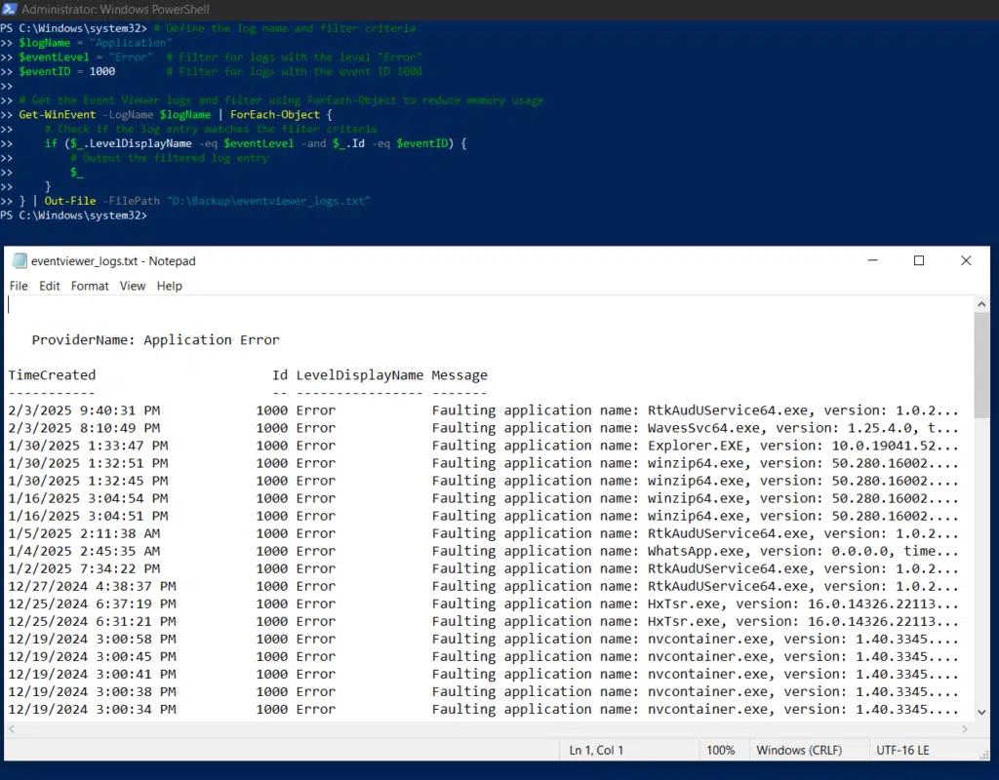Click the vertical scrollbar down arrow in Notepad
Image resolution: width=999 pixels, height=780 pixels.
pyautogui.click(x=981, y=713)
